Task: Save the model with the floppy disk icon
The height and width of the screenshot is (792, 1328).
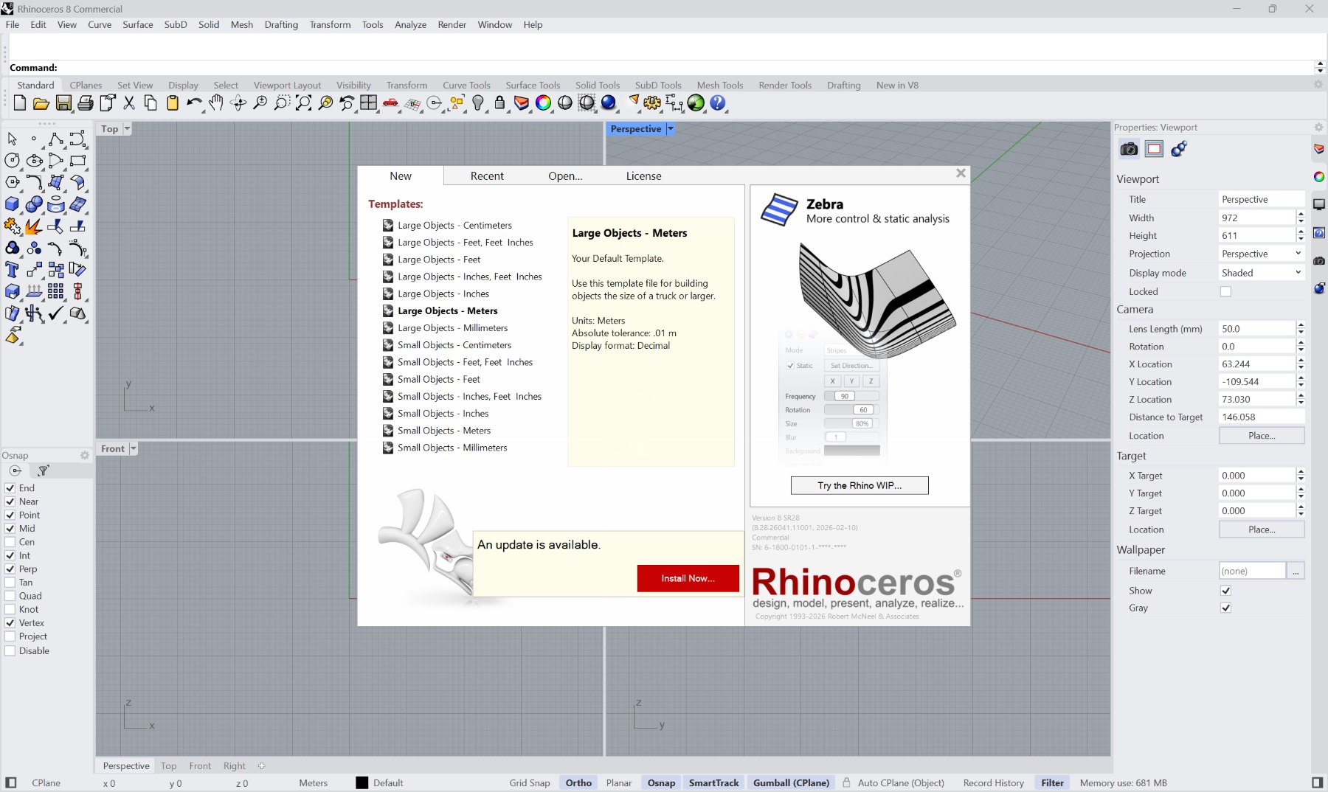Action: pos(63,103)
